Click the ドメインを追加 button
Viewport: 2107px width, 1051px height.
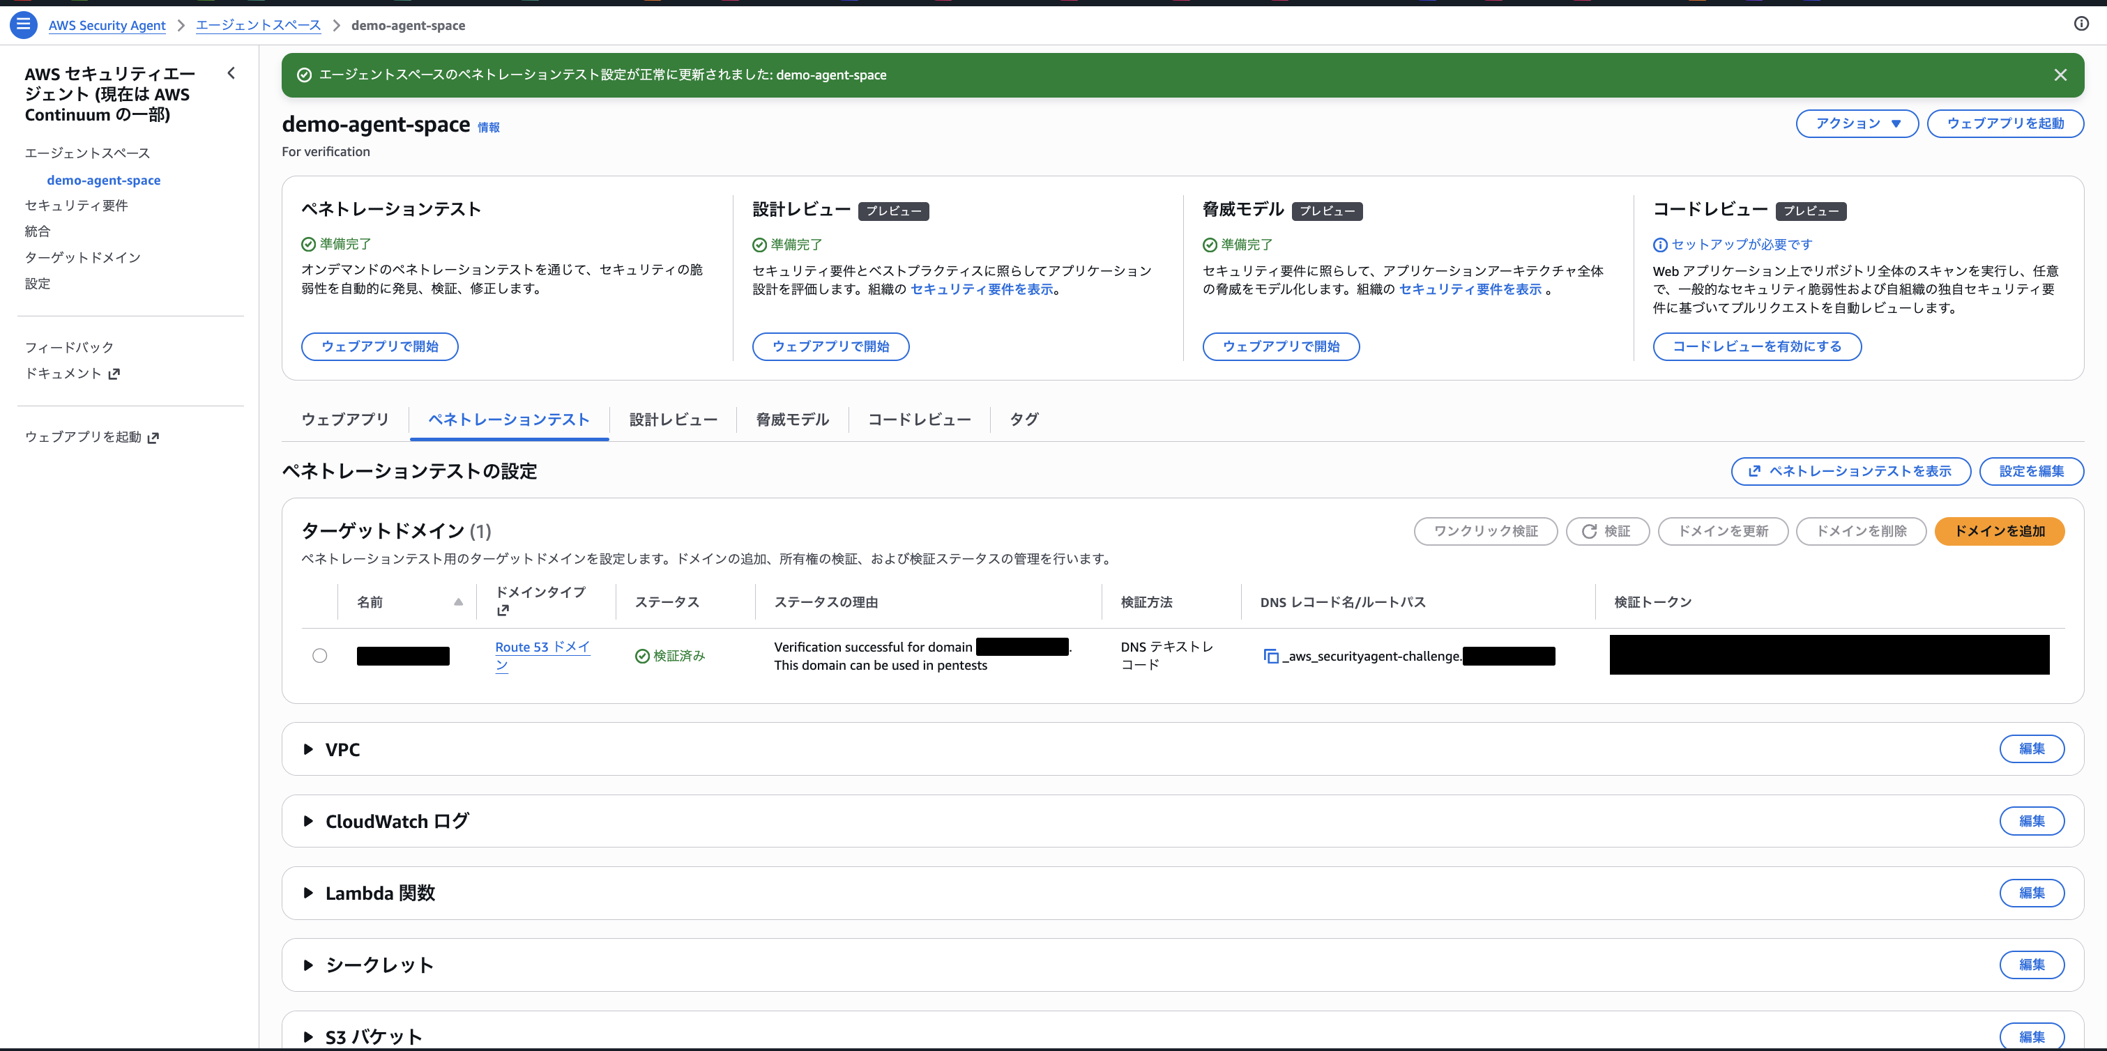tap(1999, 532)
